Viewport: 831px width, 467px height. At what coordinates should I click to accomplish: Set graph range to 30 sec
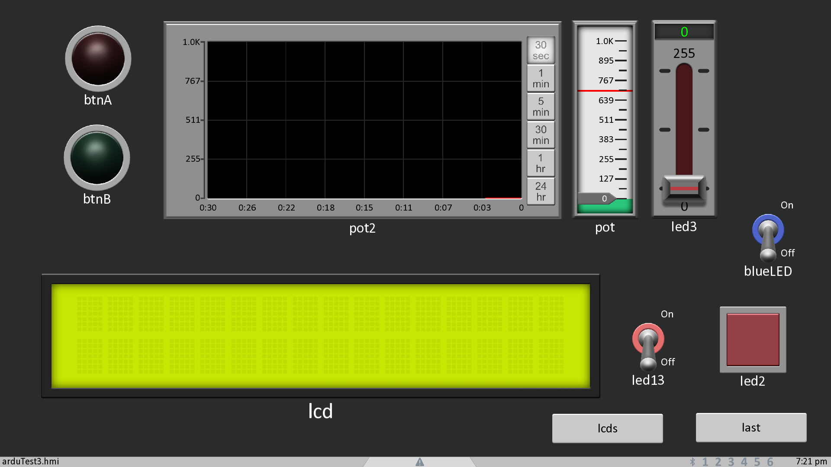tap(541, 50)
